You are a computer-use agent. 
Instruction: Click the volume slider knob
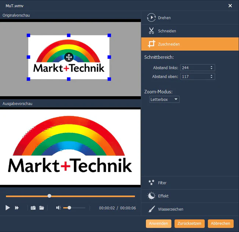(x=69, y=208)
